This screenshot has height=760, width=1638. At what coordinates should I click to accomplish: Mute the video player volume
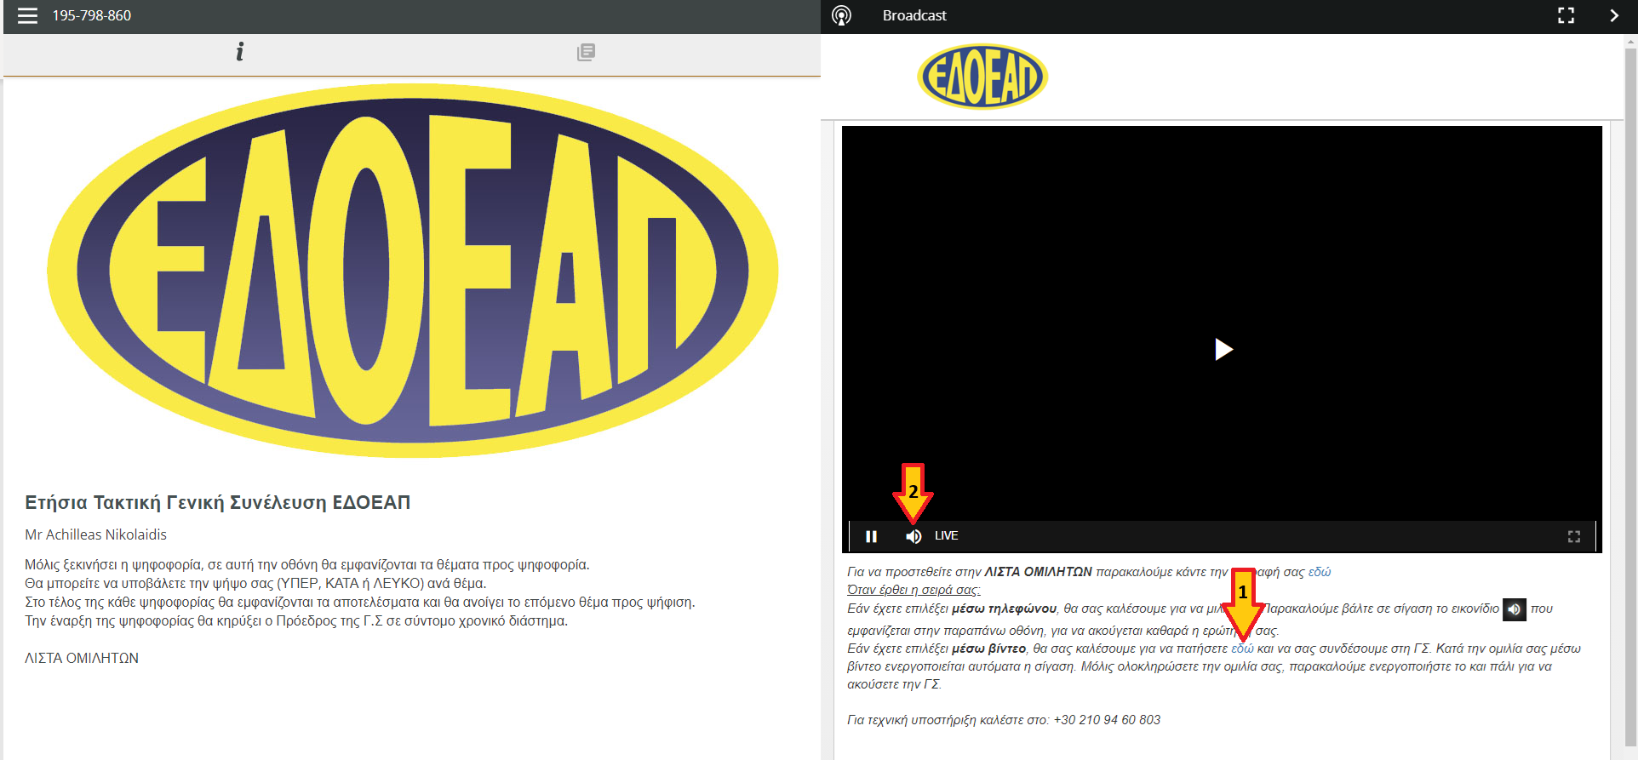pyautogui.click(x=913, y=536)
